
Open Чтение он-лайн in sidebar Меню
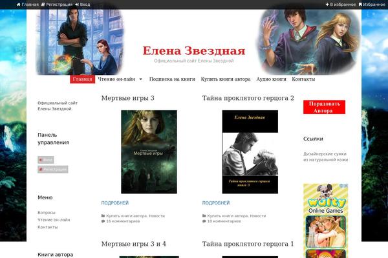pos(54,220)
